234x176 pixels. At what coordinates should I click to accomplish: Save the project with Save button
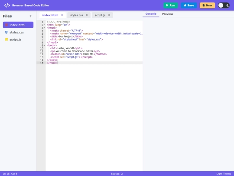click(189, 5)
